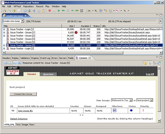Click the Content view scroll-down arrow
The height and width of the screenshot is (134, 165).
point(159,121)
